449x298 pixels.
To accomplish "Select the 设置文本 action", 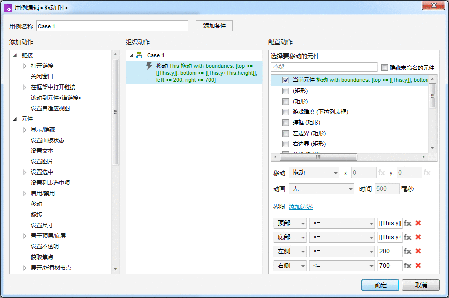I will point(42,151).
